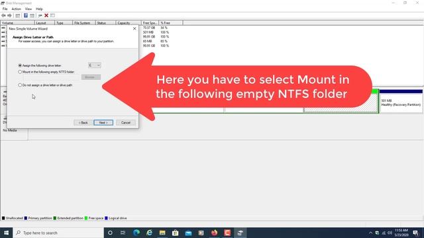
Task: Open the Windows Start button
Action: 6,233
